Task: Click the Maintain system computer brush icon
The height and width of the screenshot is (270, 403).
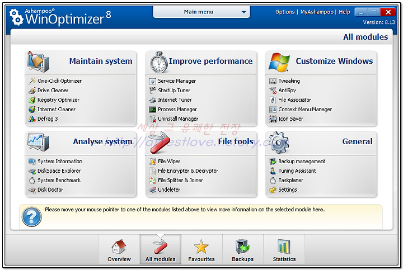Action: point(38,61)
